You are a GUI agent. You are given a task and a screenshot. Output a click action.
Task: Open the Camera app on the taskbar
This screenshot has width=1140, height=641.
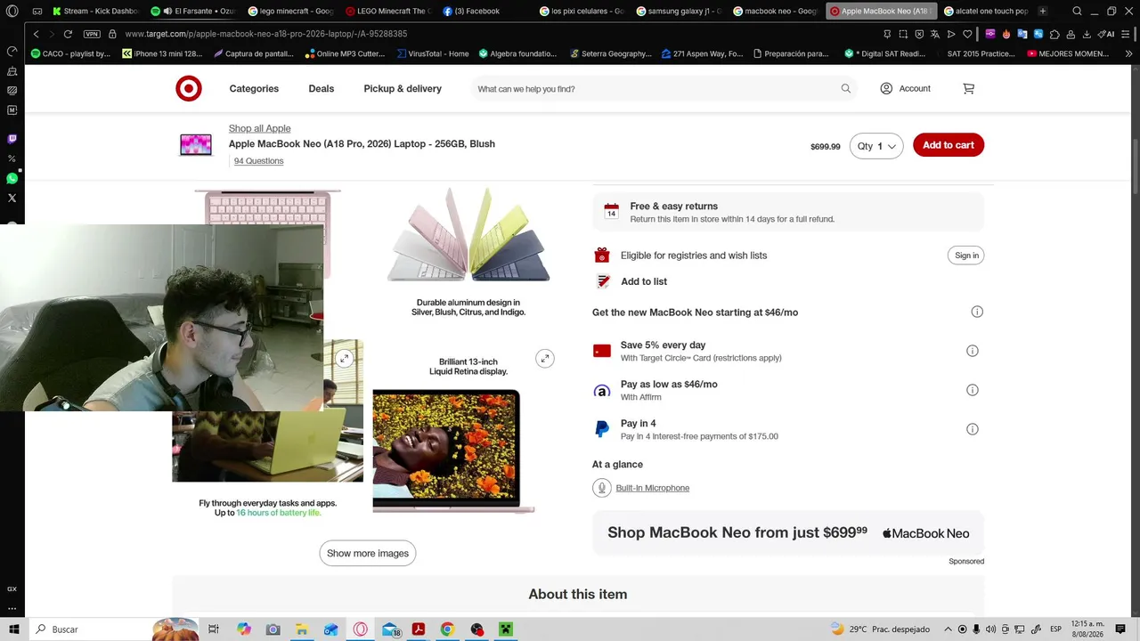[x=273, y=629]
